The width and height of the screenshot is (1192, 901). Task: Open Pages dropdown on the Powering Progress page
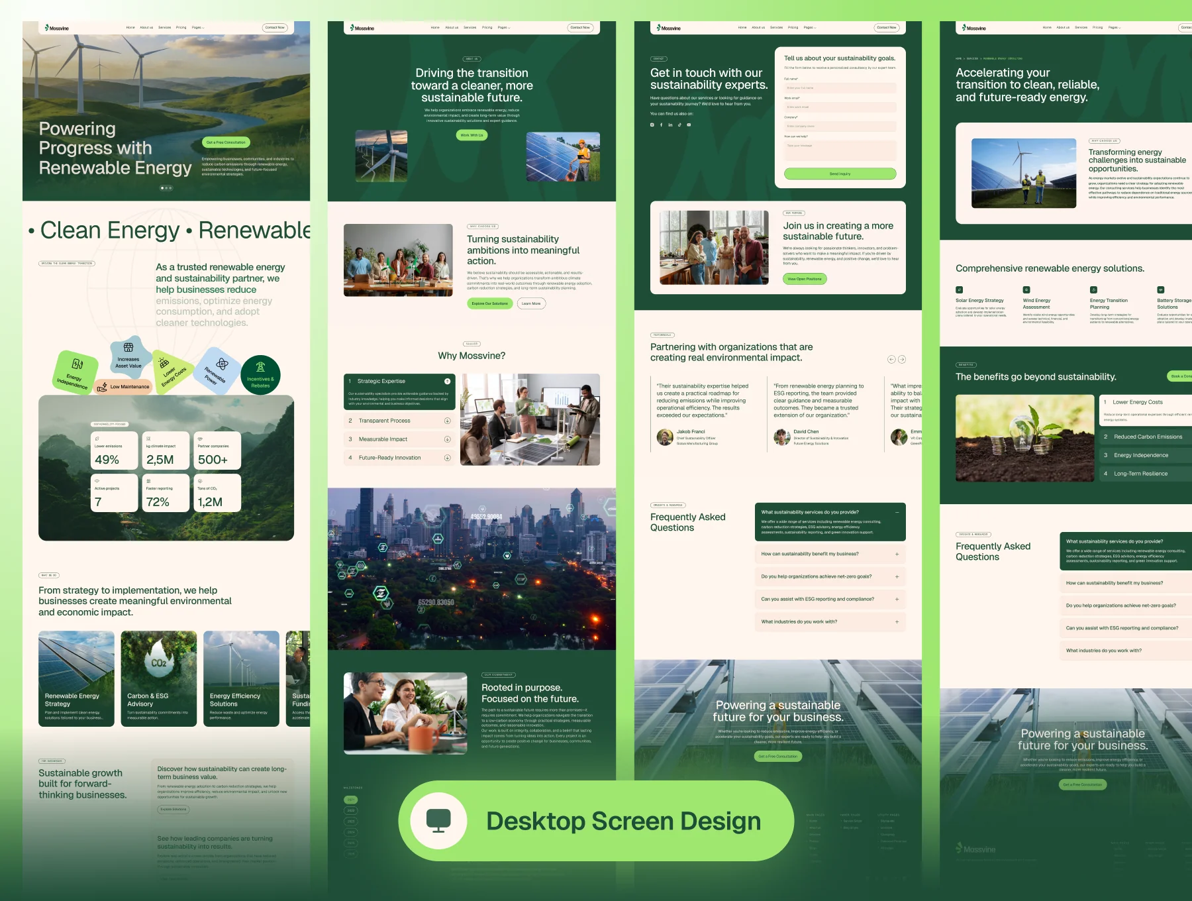(x=198, y=28)
